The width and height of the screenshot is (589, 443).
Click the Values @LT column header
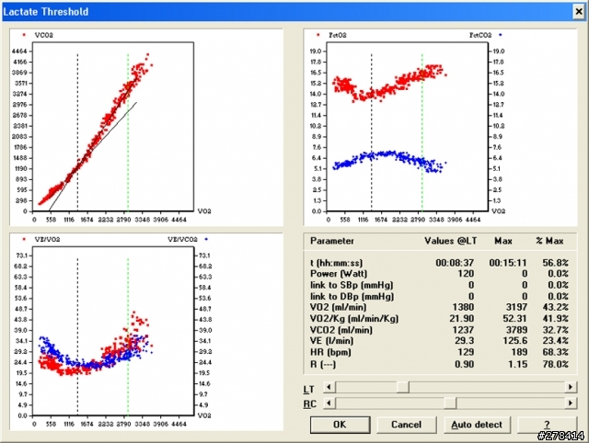[x=451, y=241]
